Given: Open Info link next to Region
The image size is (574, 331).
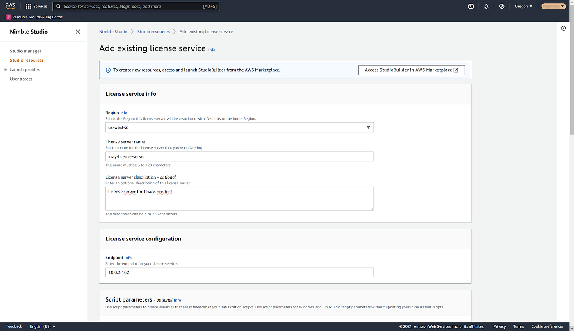Looking at the screenshot, I should 123,113.
